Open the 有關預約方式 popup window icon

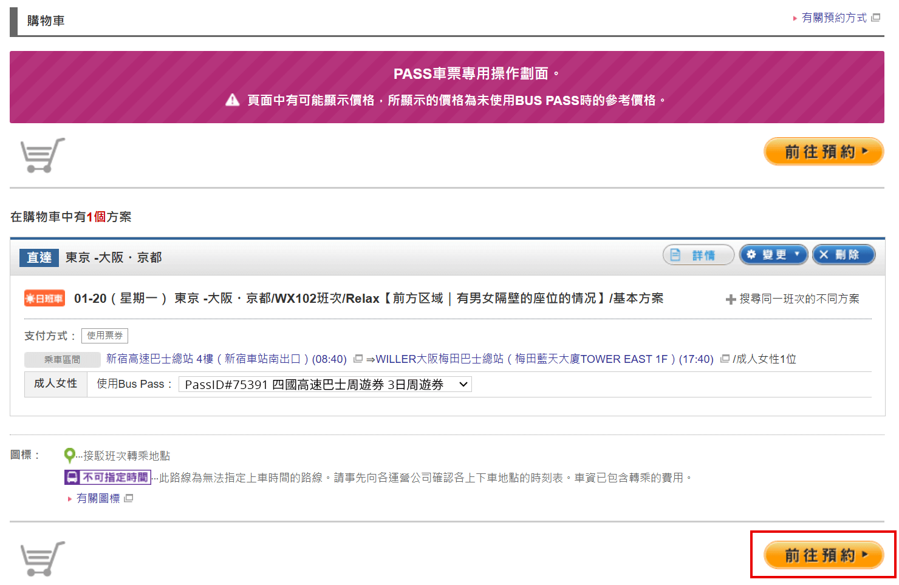click(x=875, y=18)
